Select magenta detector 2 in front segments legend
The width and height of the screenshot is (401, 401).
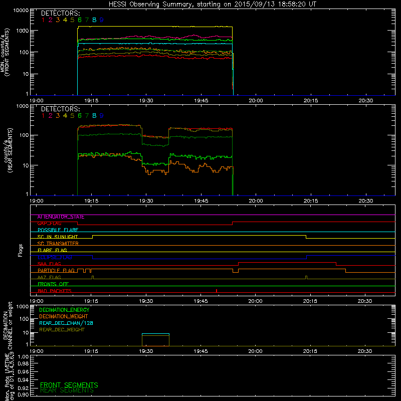pos(51,20)
